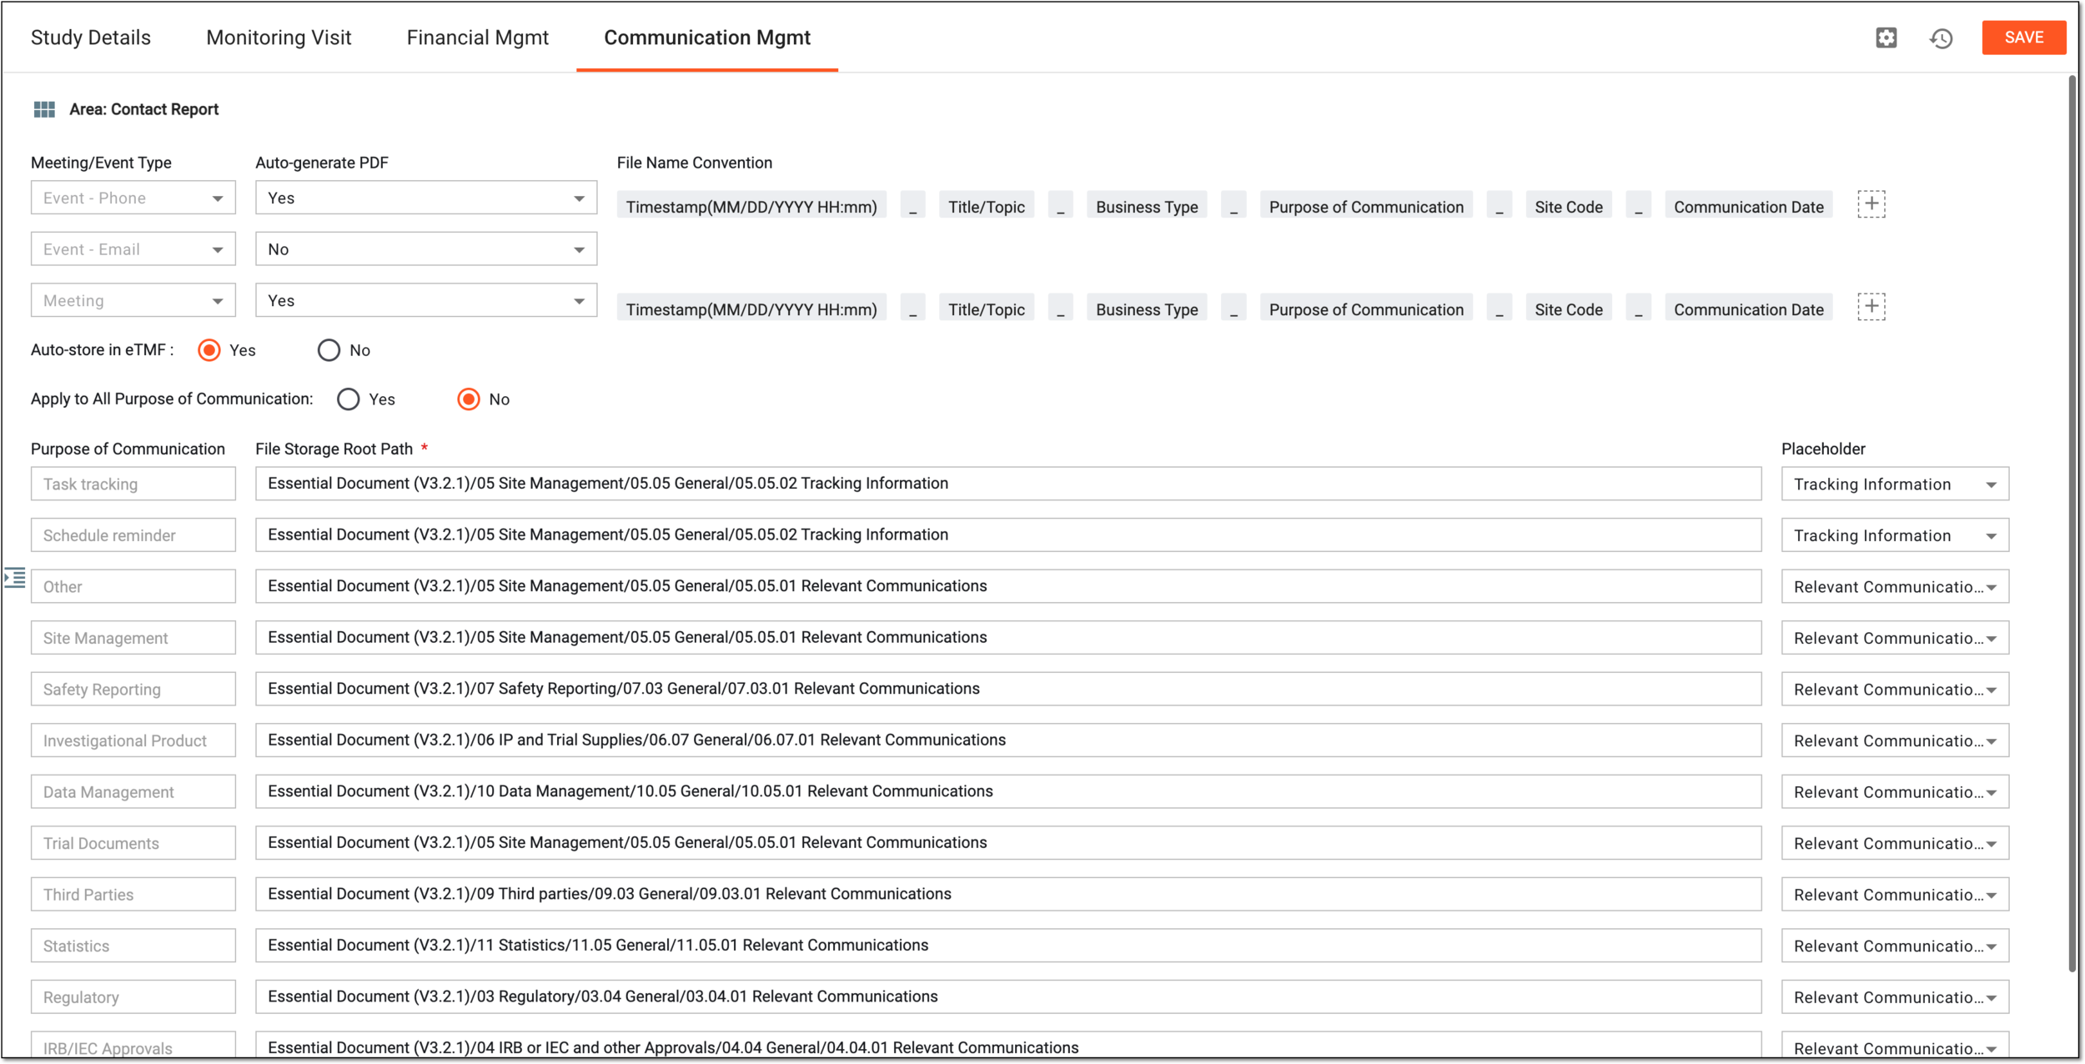Select Yes for Apply to All Purpose
2085x1064 pixels.
click(x=348, y=399)
